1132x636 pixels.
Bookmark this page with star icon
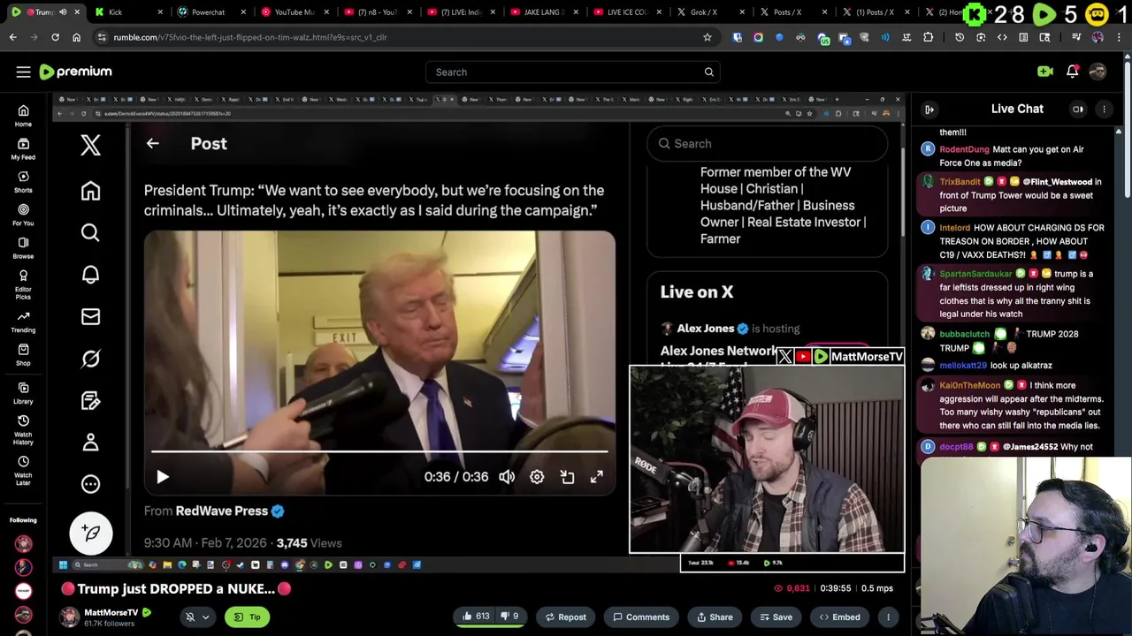coord(707,37)
